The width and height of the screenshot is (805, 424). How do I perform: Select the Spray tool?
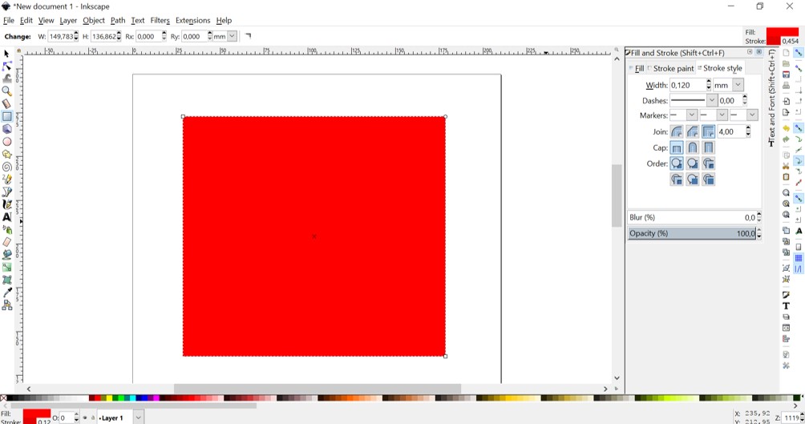pyautogui.click(x=6, y=229)
